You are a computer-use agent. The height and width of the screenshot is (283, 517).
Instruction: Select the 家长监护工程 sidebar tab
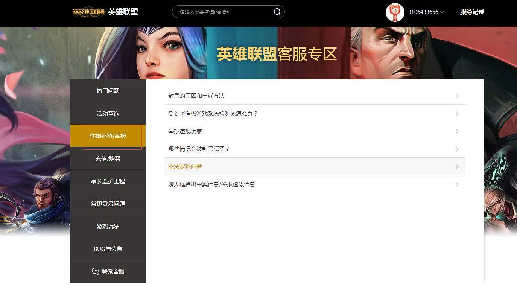click(108, 181)
